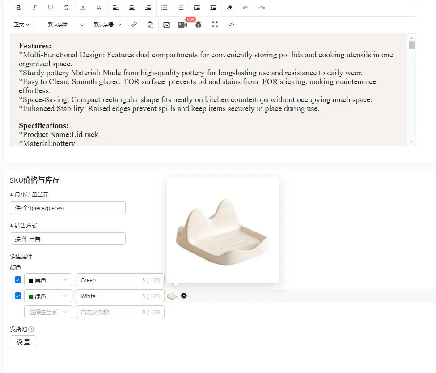Open the 正文 paragraph style dropdown

pyautogui.click(x=21, y=25)
